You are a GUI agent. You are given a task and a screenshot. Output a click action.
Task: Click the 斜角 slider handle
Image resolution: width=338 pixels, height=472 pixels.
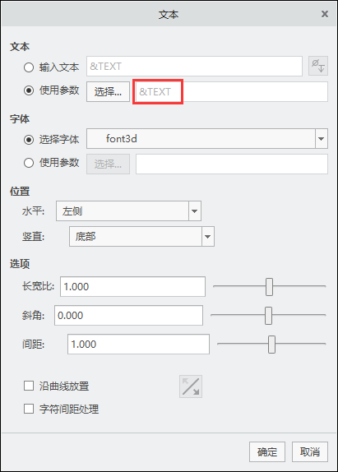click(x=268, y=316)
